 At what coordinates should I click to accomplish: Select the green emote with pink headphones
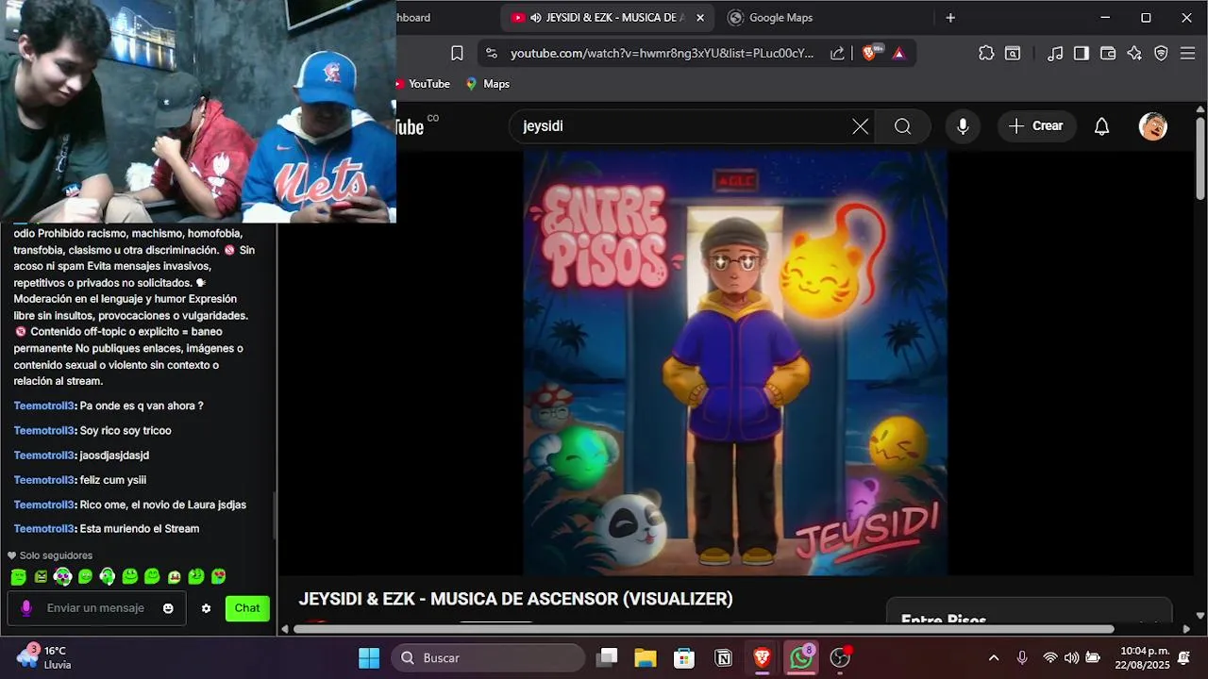[62, 577]
